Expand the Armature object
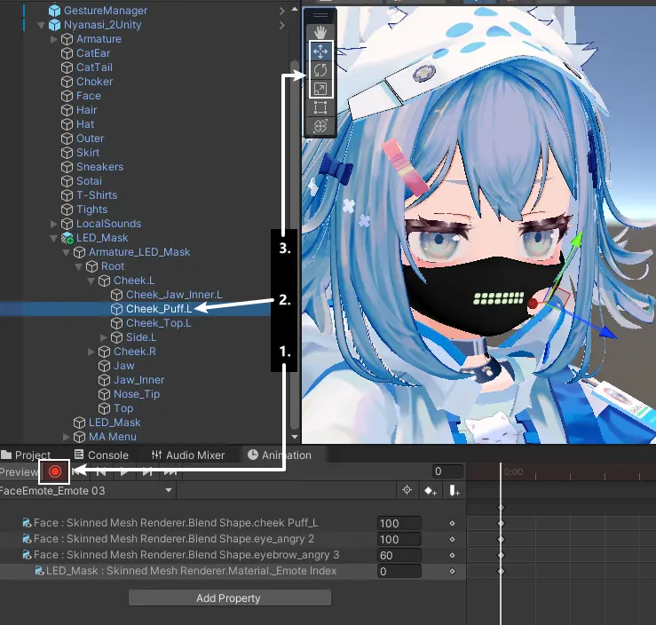656x625 pixels. tap(53, 39)
